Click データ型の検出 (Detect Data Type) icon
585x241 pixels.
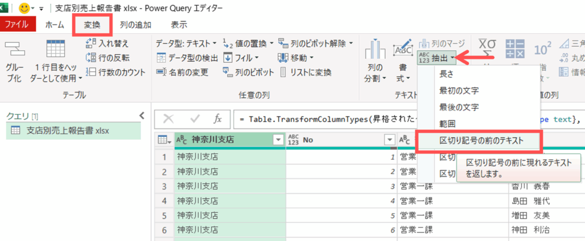click(x=161, y=58)
